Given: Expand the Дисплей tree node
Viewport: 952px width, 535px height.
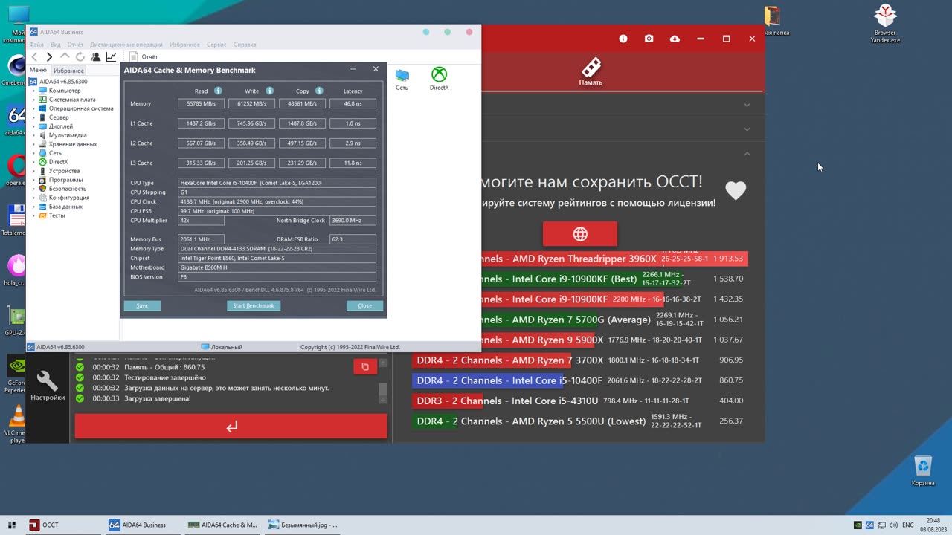Looking at the screenshot, I should coord(33,126).
